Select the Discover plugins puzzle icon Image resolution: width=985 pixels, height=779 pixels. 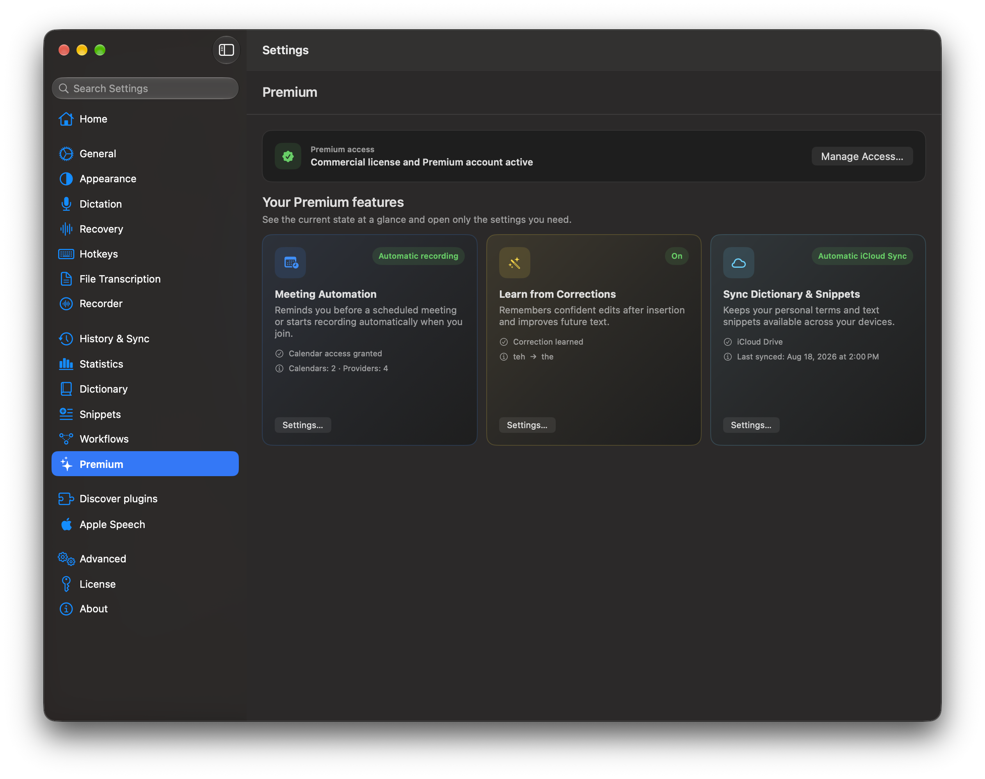point(66,499)
